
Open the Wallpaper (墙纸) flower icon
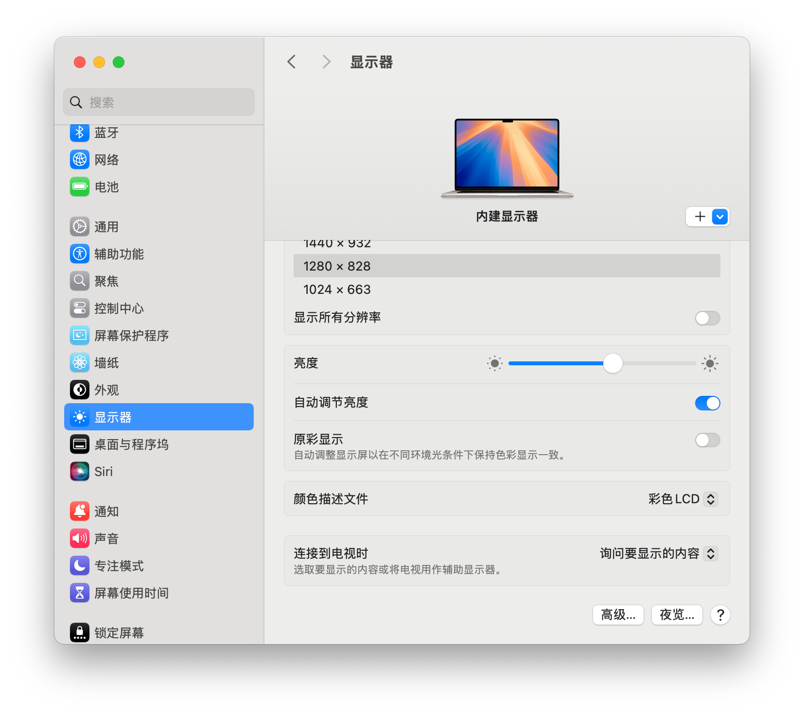tap(80, 363)
